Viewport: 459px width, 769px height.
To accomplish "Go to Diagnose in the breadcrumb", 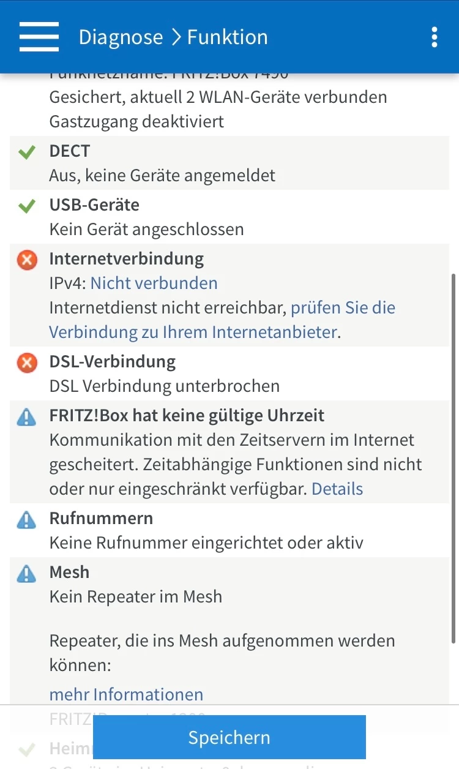I will [x=121, y=37].
